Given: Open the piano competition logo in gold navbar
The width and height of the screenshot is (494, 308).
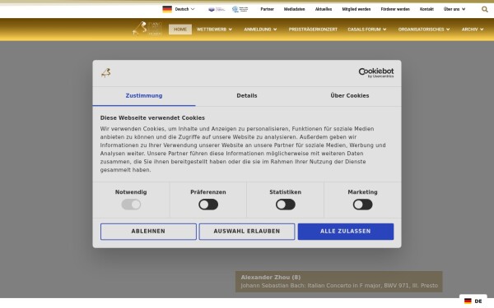Looking at the screenshot, I should pyautogui.click(x=147, y=29).
